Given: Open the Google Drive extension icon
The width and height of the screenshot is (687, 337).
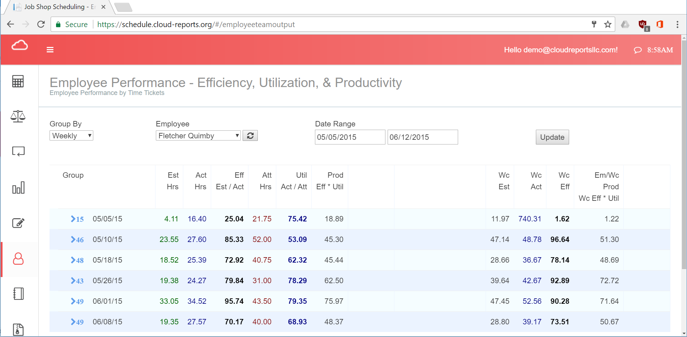Looking at the screenshot, I should 625,24.
